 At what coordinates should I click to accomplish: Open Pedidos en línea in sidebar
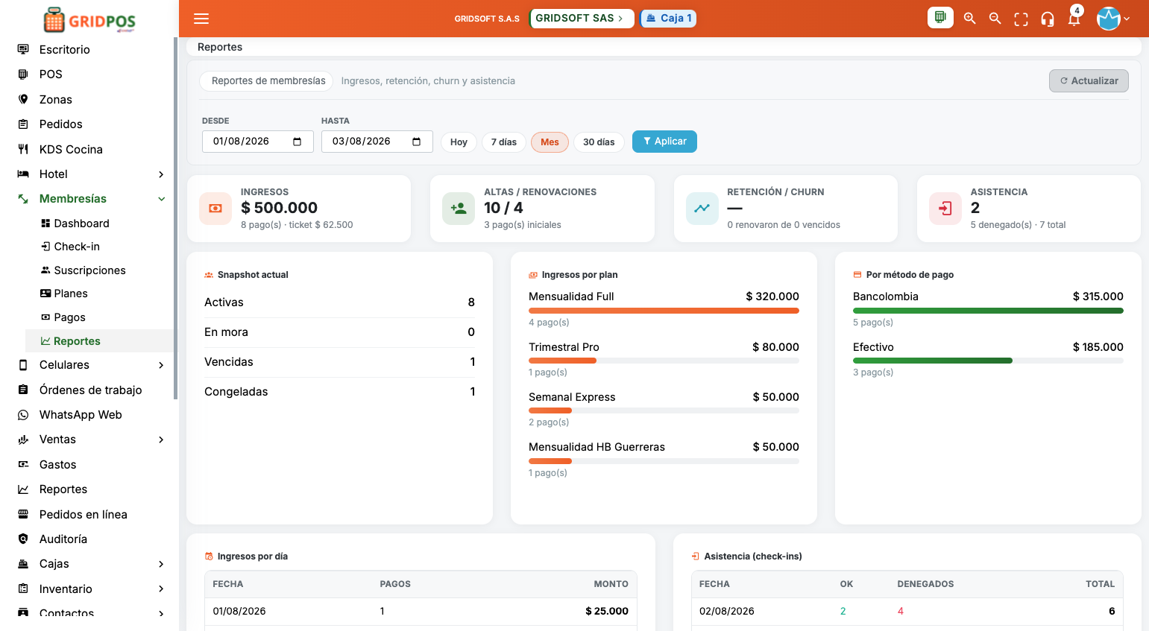[83, 514]
